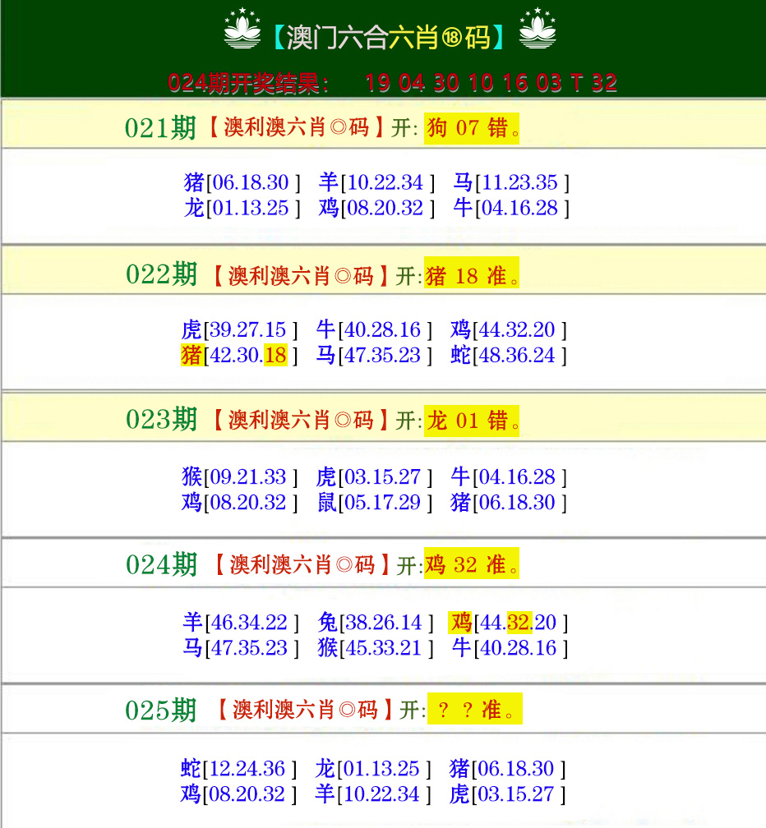
Task: Click 牛[40.28.16] in the 024期 section
Action: click(x=510, y=648)
